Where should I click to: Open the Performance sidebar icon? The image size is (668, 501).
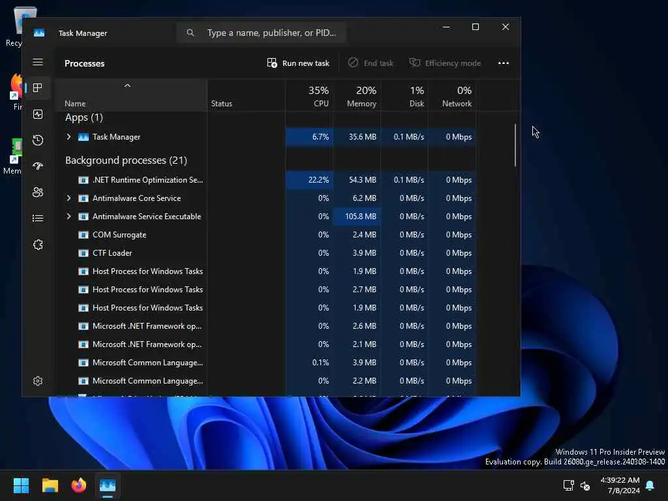38,114
